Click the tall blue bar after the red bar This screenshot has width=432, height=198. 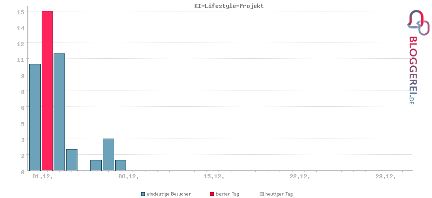(x=59, y=112)
